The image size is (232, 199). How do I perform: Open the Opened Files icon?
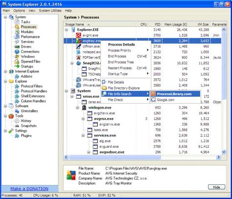pos(17,62)
